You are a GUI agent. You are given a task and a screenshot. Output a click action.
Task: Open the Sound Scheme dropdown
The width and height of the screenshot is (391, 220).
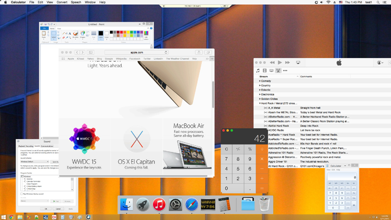pos(33,162)
